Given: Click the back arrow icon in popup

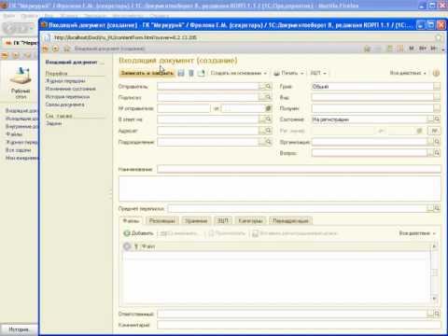Looking at the screenshot, I should 46,49.
